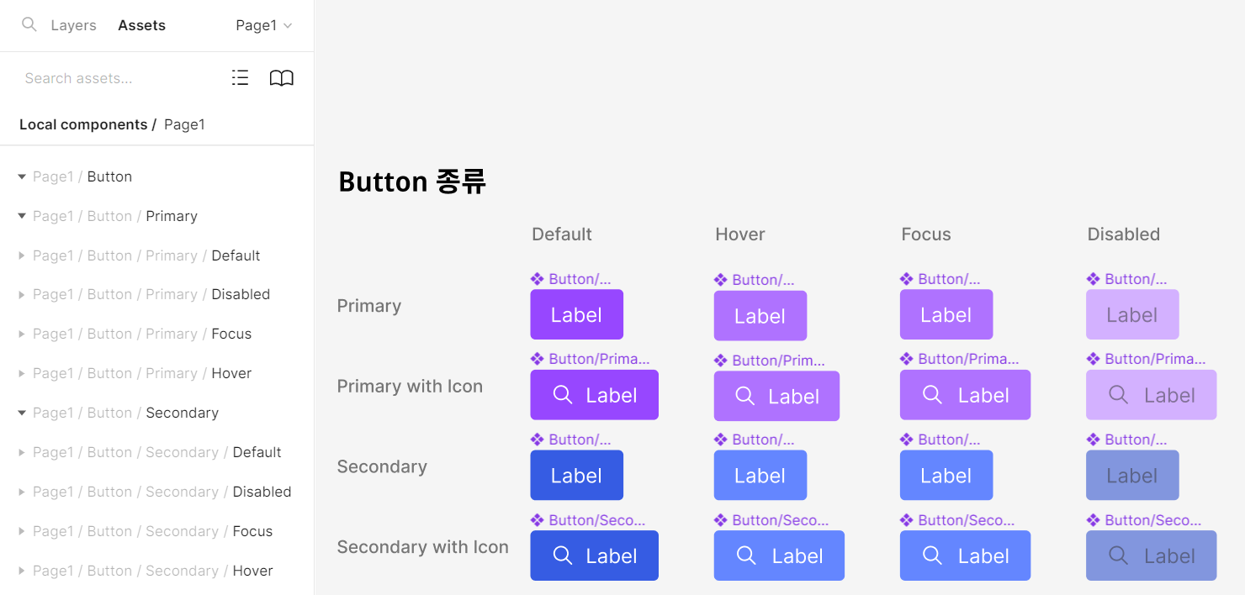
Task: Collapse the Button / Secondary group
Action: [22, 413]
